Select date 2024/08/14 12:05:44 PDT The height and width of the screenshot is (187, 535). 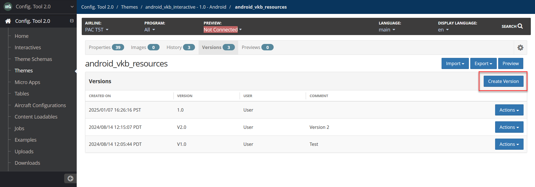[x=115, y=144]
